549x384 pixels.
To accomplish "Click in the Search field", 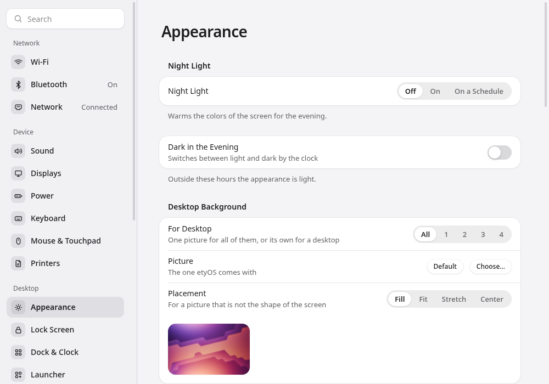I will (65, 19).
